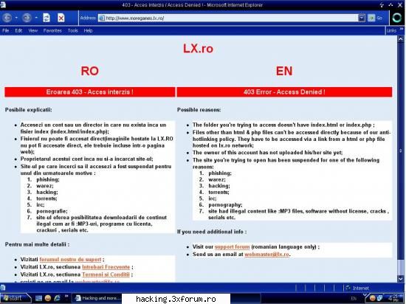Open the Forward button history dropdown arrow

(x=36, y=18)
